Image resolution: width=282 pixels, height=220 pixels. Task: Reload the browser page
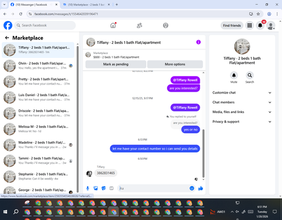(21, 14)
